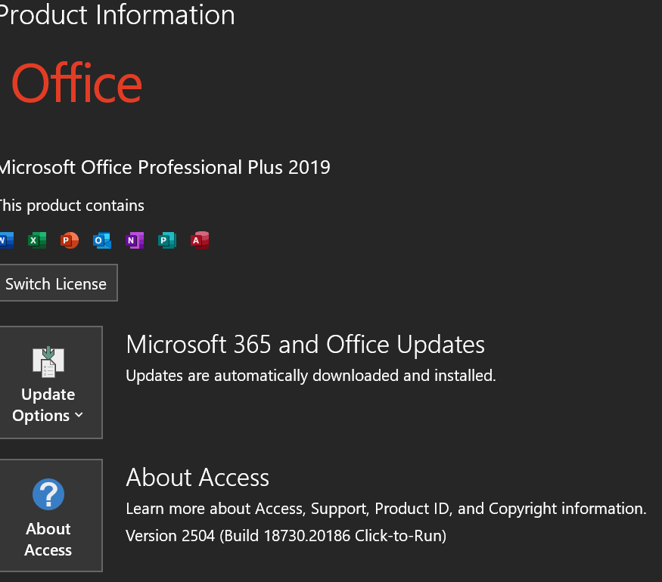Click the Microsoft 365 and Office Updates heading
Viewport: 662px width, 582px height.
305,345
